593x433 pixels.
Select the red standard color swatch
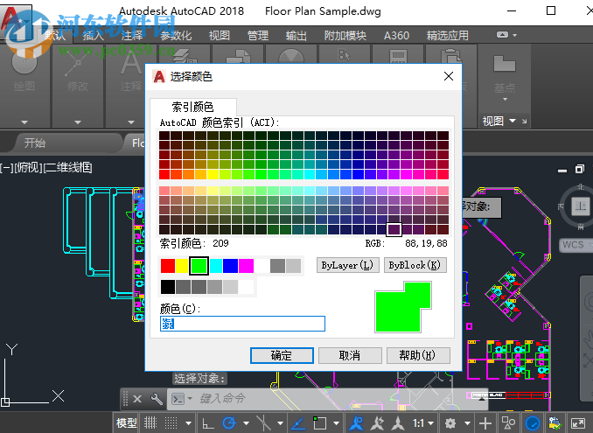tap(168, 266)
